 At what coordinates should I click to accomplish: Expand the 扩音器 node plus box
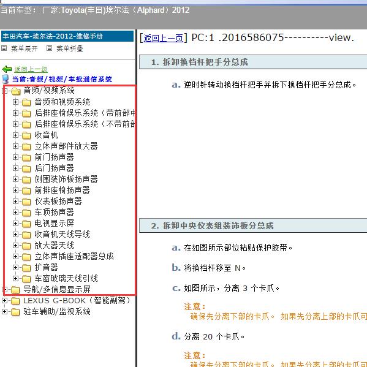click(x=15, y=267)
